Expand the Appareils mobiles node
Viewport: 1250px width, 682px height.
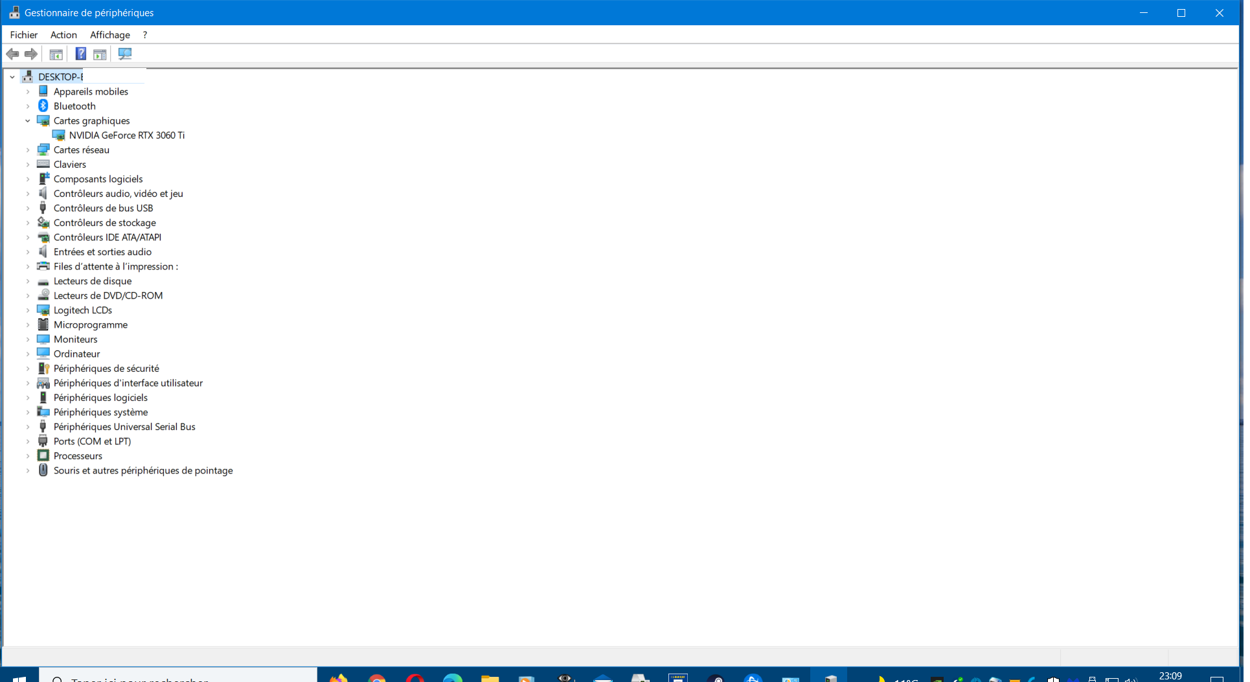pyautogui.click(x=28, y=92)
